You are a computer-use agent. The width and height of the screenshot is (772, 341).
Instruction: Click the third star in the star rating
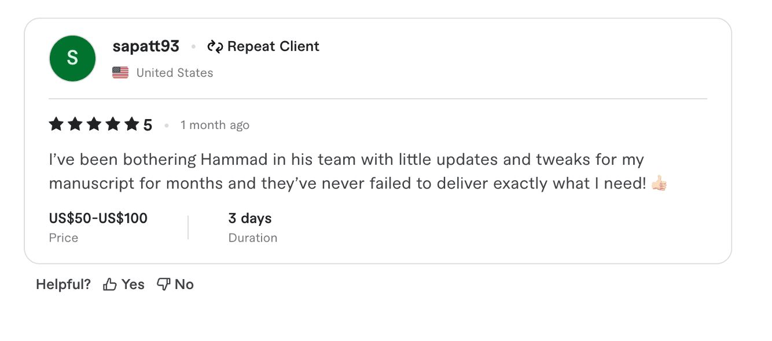coord(93,124)
